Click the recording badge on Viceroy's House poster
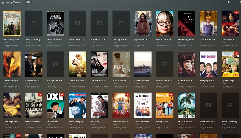 coord(127,94)
